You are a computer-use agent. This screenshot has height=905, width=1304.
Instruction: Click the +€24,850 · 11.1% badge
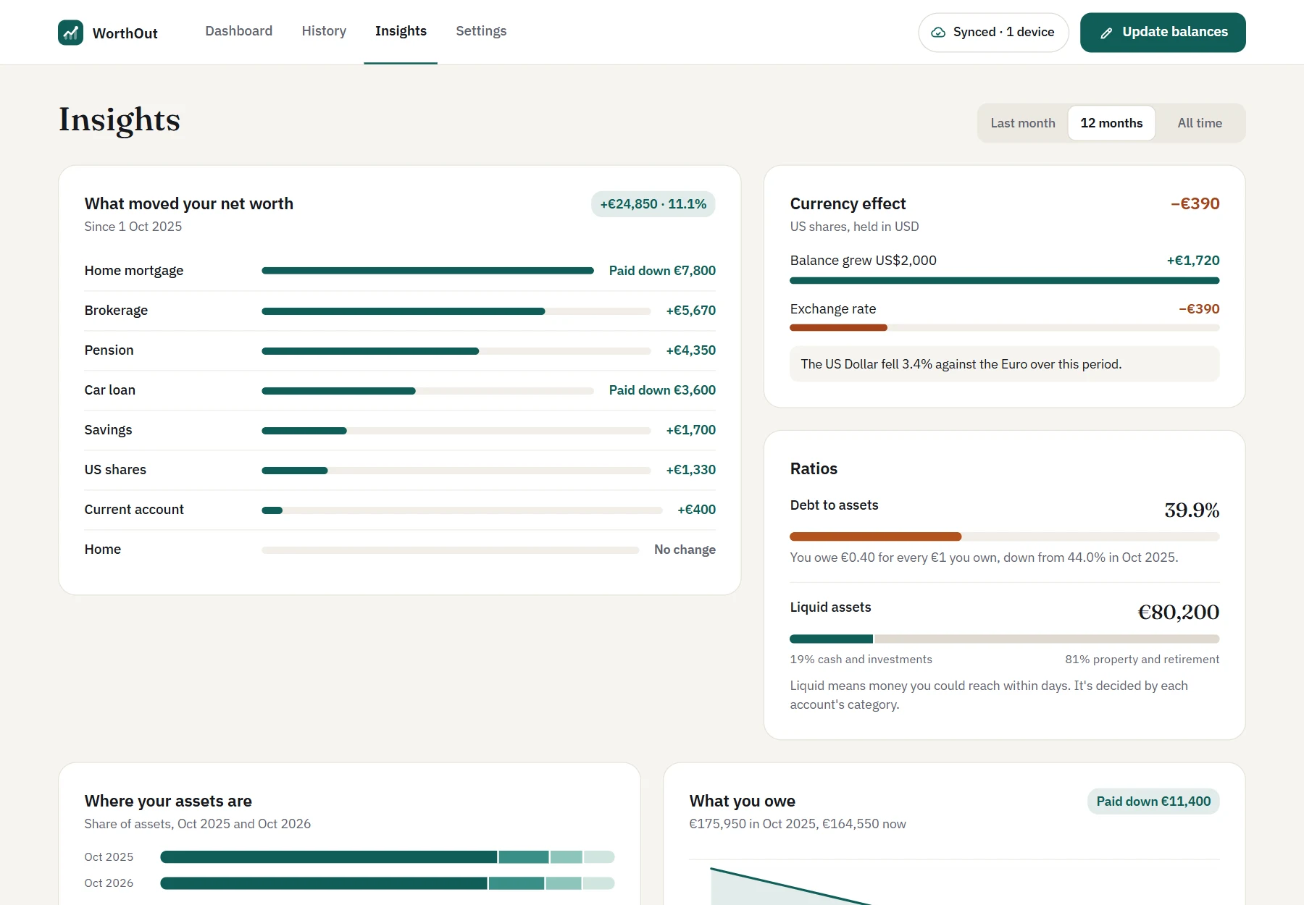click(x=653, y=204)
